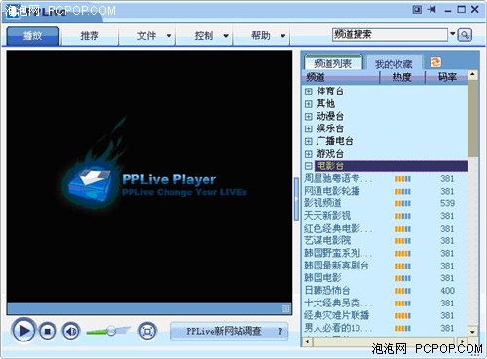Click bitrate value 400 for 日韩恐怖台
This screenshot has width=487, height=359.
(x=447, y=291)
